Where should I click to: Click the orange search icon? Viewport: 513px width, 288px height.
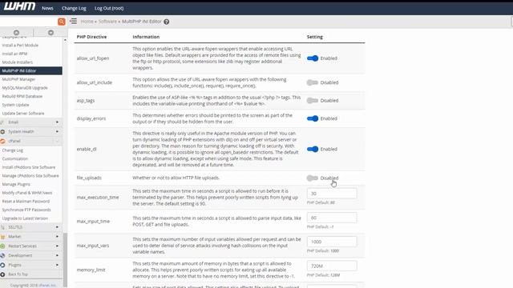coord(61,22)
